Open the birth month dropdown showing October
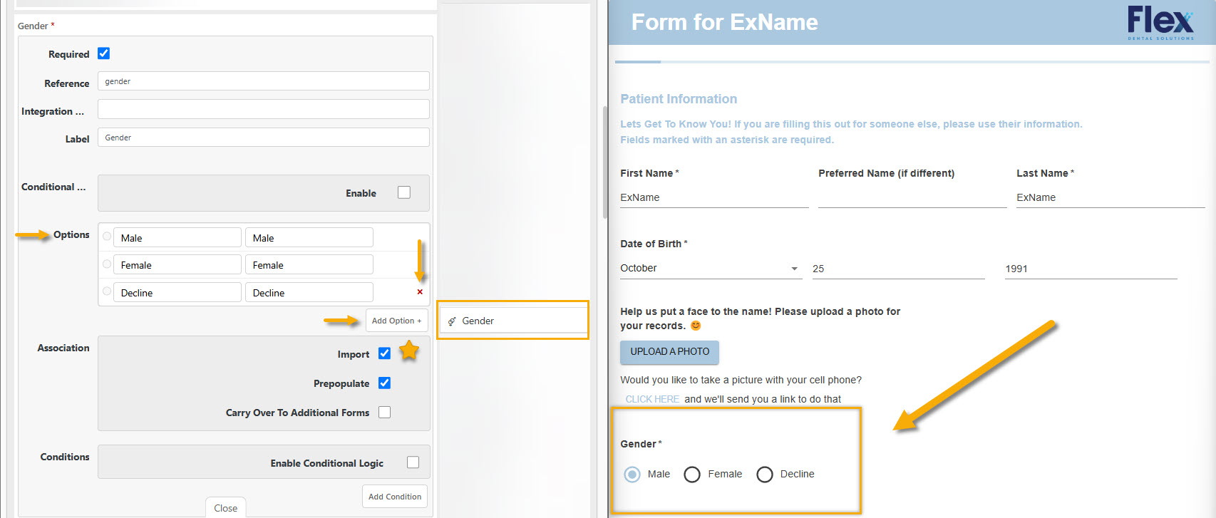1216x518 pixels. [711, 269]
